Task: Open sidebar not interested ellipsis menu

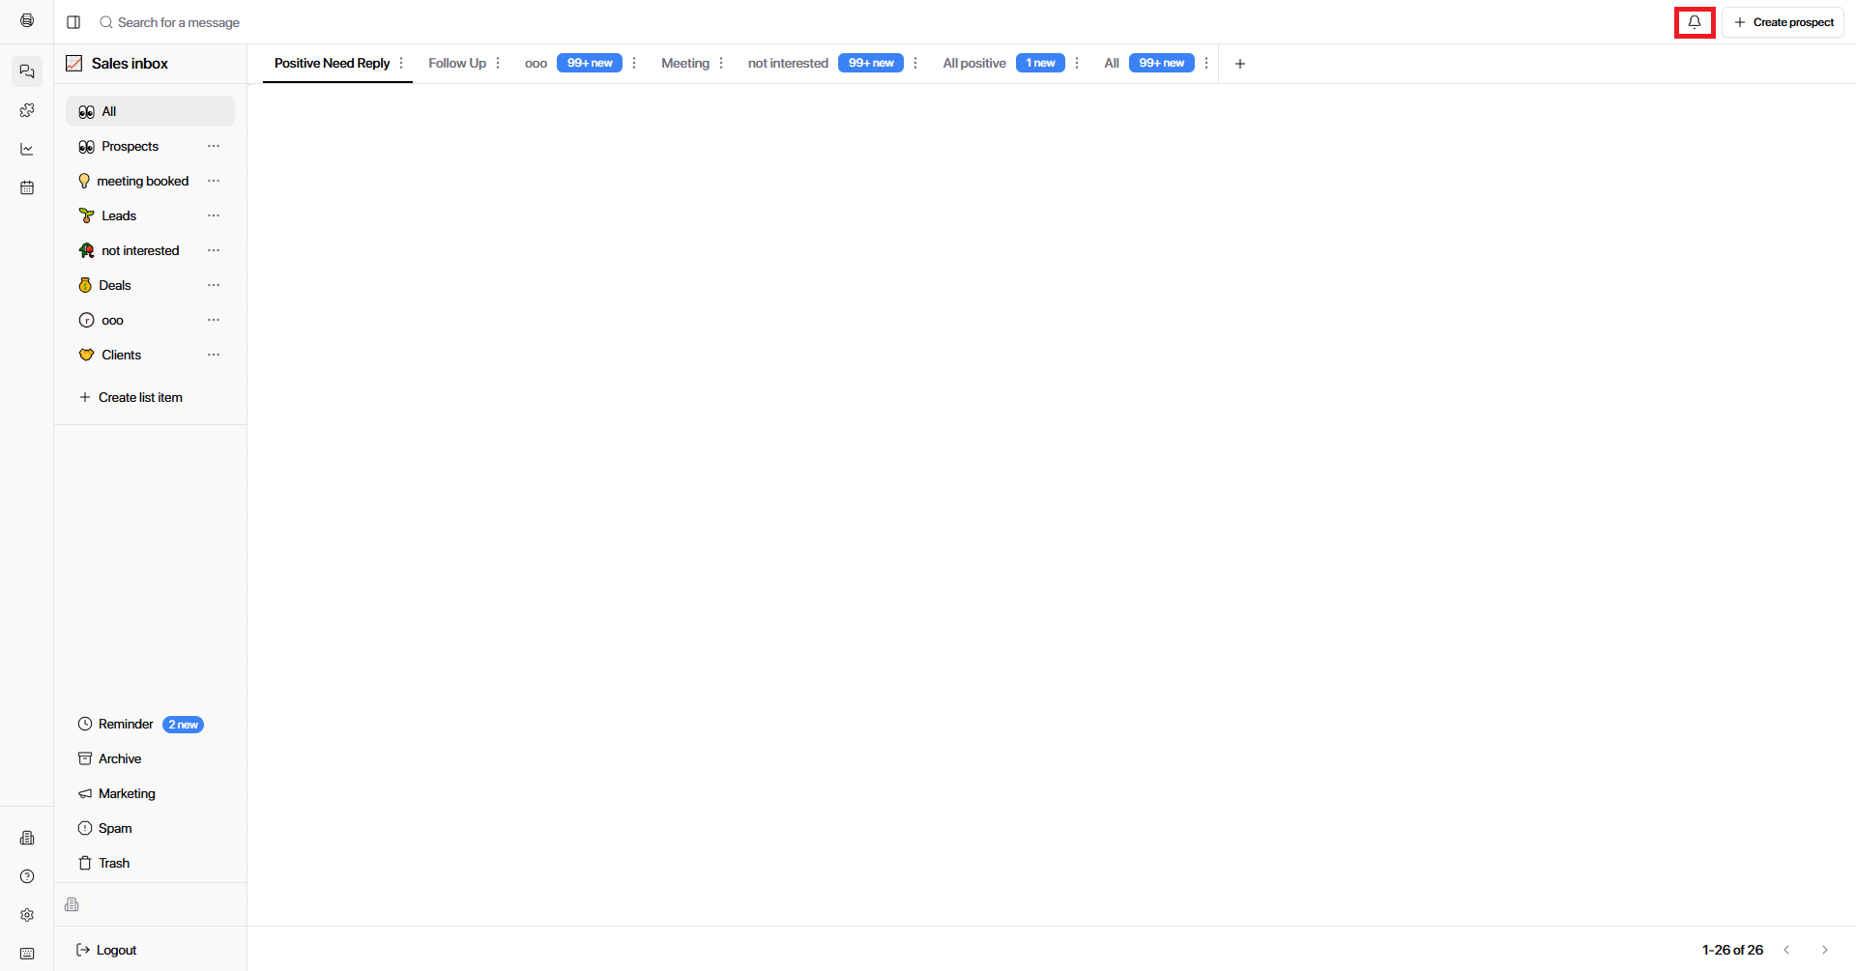Action: tap(214, 250)
